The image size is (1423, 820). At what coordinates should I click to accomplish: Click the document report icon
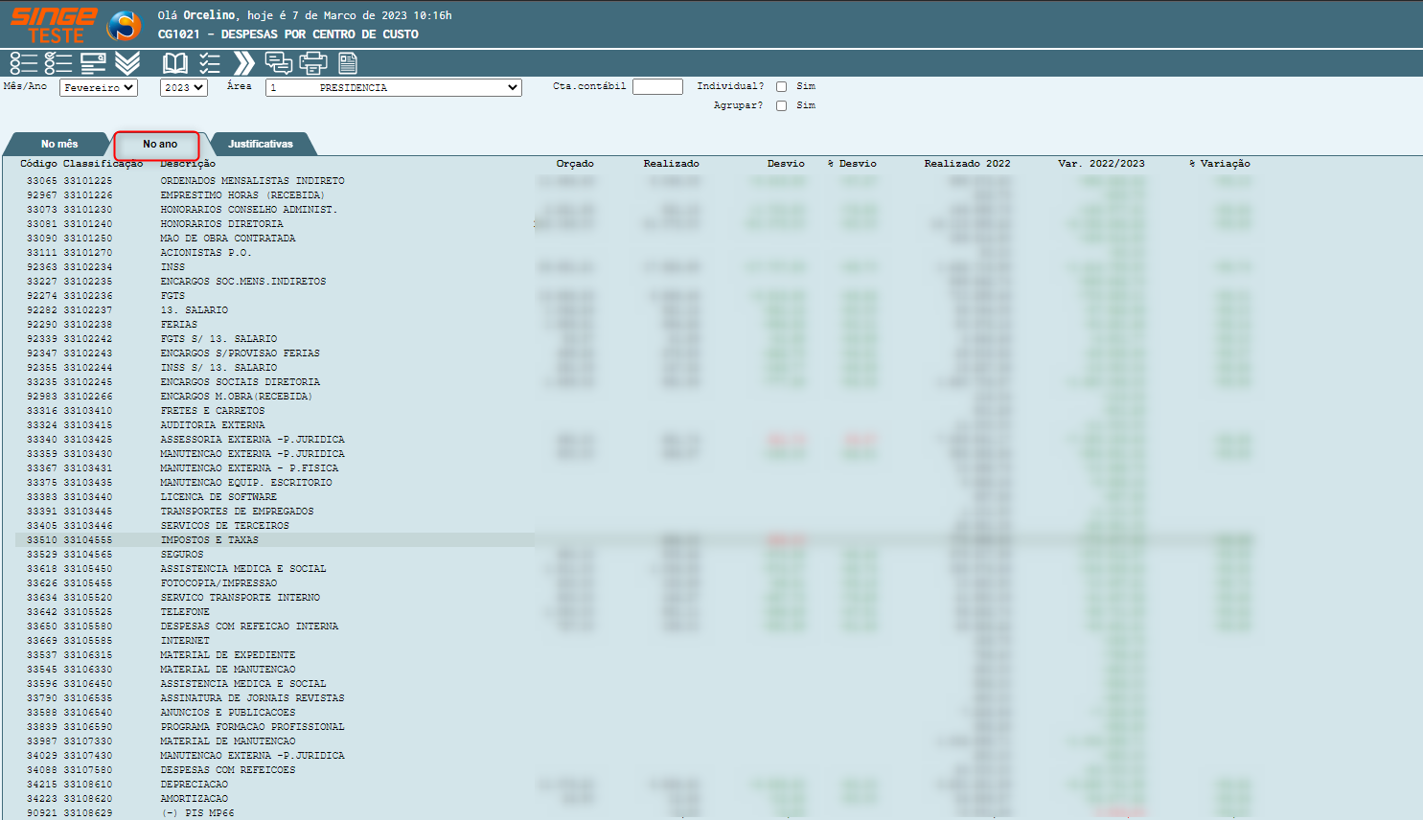[x=348, y=63]
